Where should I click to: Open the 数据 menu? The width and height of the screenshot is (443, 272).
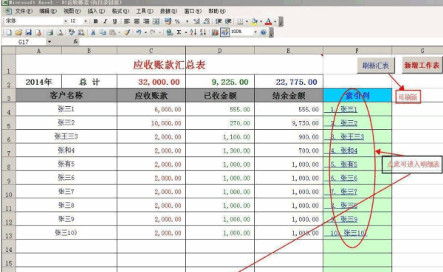(168, 11)
